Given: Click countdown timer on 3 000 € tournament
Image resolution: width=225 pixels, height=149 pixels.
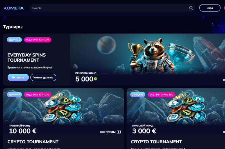Looking at the screenshot, I should tap(161, 94).
